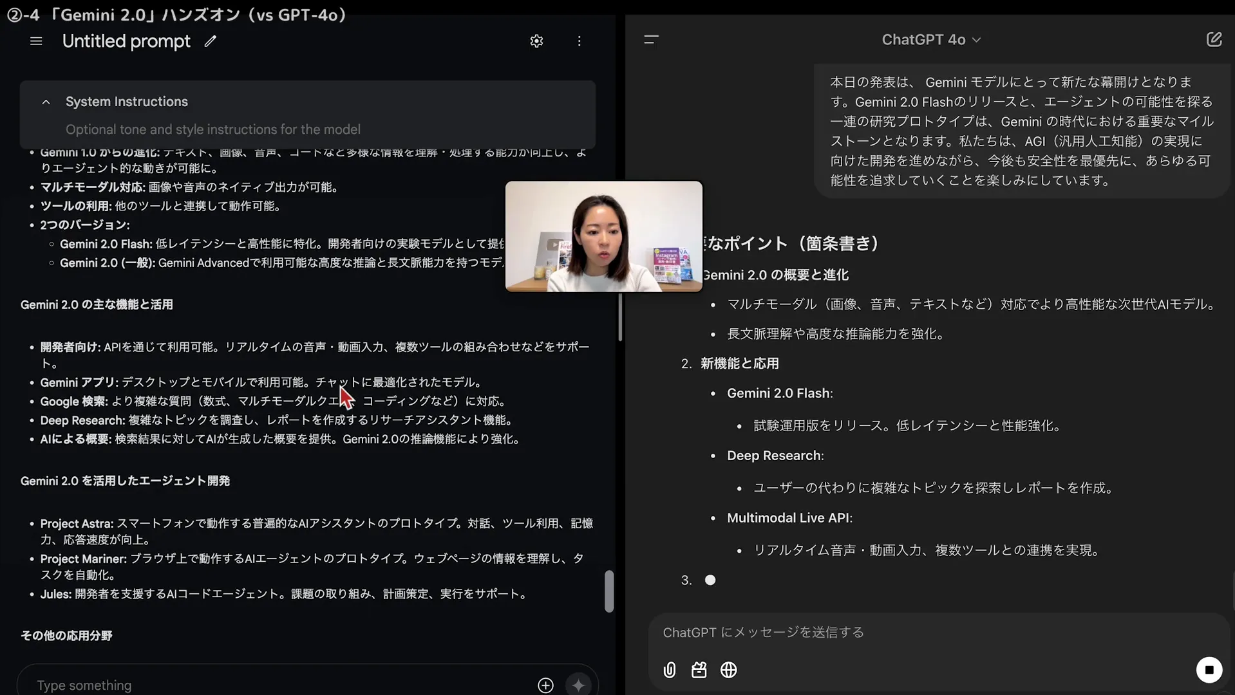
Task: Click 'Deep Research:' bullet in ChatGPT pane
Action: (x=775, y=456)
